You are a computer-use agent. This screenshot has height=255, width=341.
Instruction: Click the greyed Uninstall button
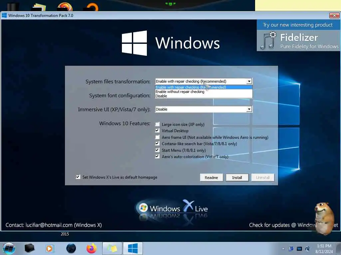tap(263, 178)
